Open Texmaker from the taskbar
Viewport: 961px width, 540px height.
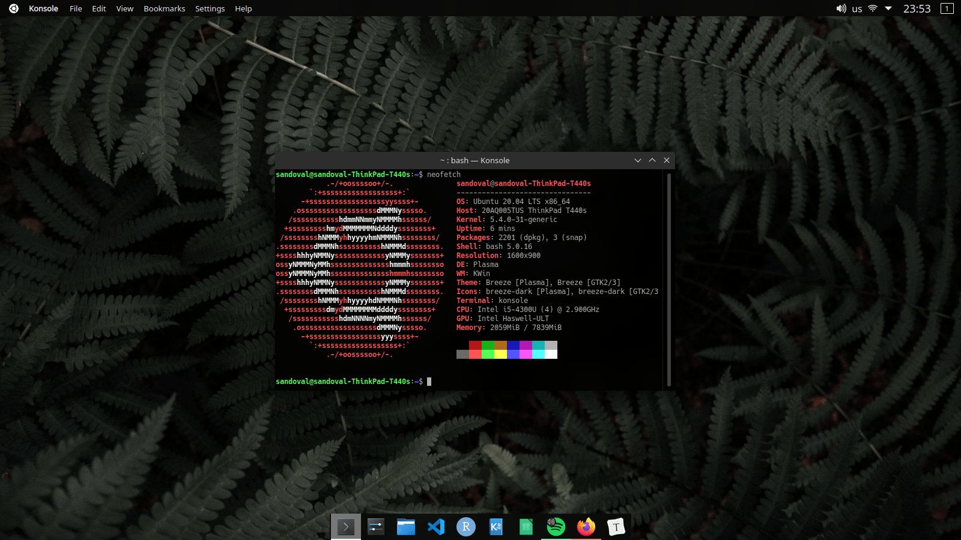click(616, 527)
